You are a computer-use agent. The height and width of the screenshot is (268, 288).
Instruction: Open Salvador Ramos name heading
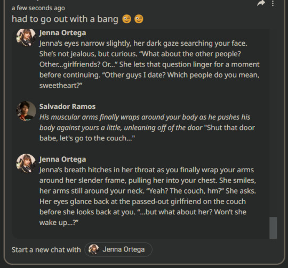point(67,106)
